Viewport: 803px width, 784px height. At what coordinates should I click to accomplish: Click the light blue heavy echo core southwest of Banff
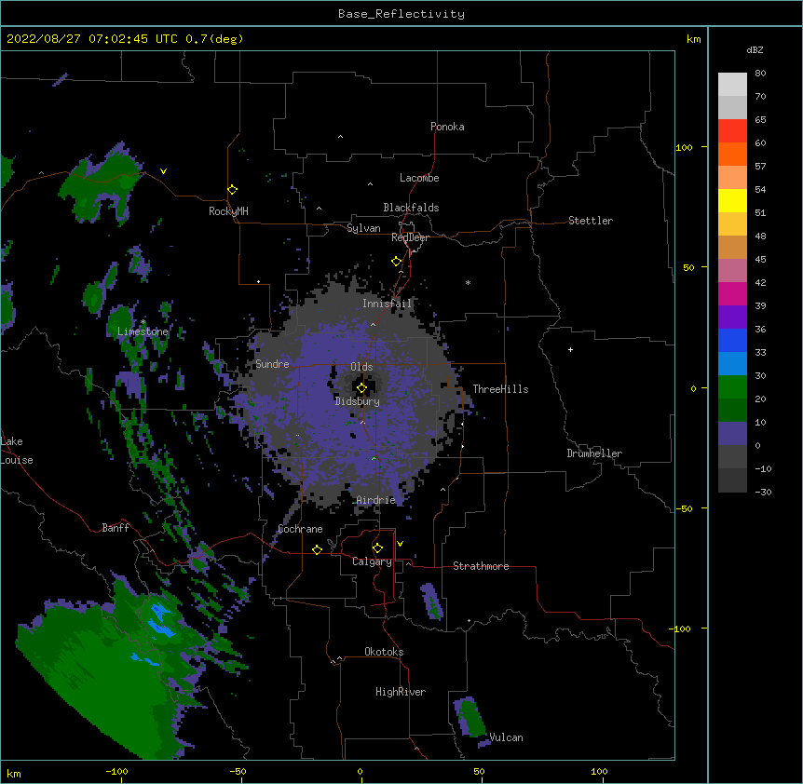(161, 621)
